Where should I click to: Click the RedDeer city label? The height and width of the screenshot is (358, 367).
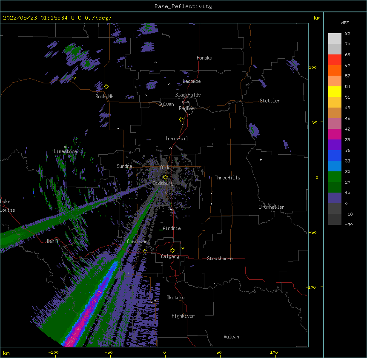187,108
